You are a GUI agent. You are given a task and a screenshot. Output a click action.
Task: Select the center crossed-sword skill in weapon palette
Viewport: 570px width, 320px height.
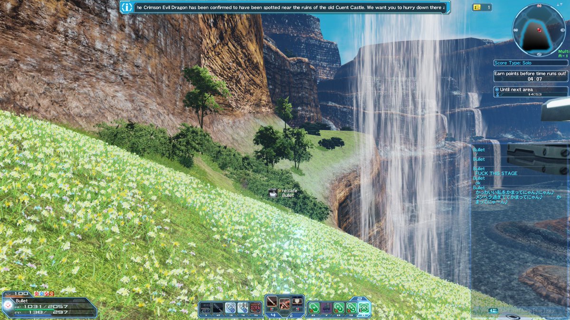click(x=285, y=304)
